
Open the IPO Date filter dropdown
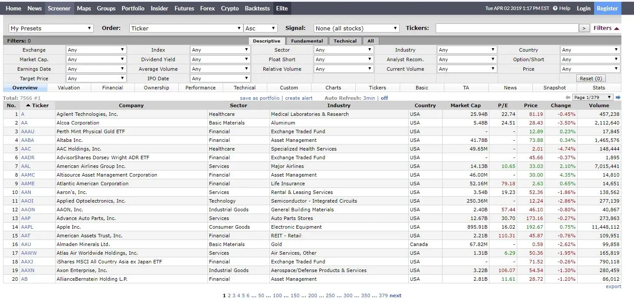[x=220, y=79]
